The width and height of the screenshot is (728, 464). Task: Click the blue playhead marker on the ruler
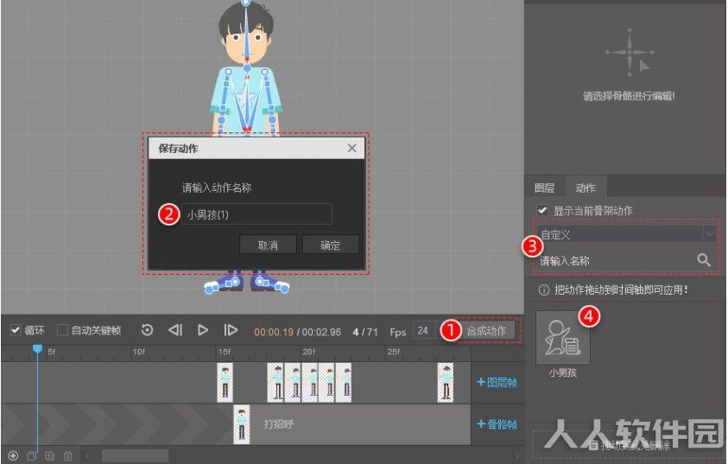(x=38, y=349)
